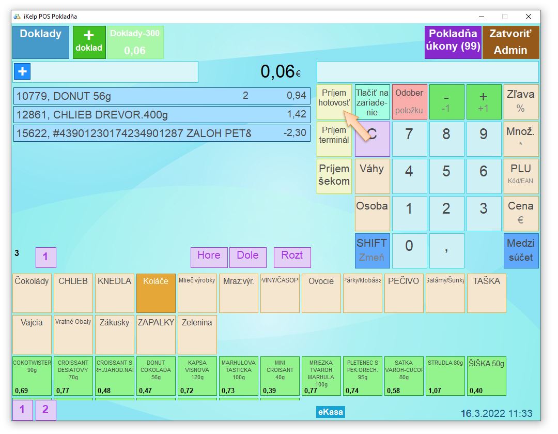The width and height of the screenshot is (558, 434).
Task: Click the blue plus icon above item list
Action: pos(22,71)
